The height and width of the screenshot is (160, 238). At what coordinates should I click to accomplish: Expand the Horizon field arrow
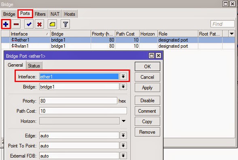[x=124, y=121]
